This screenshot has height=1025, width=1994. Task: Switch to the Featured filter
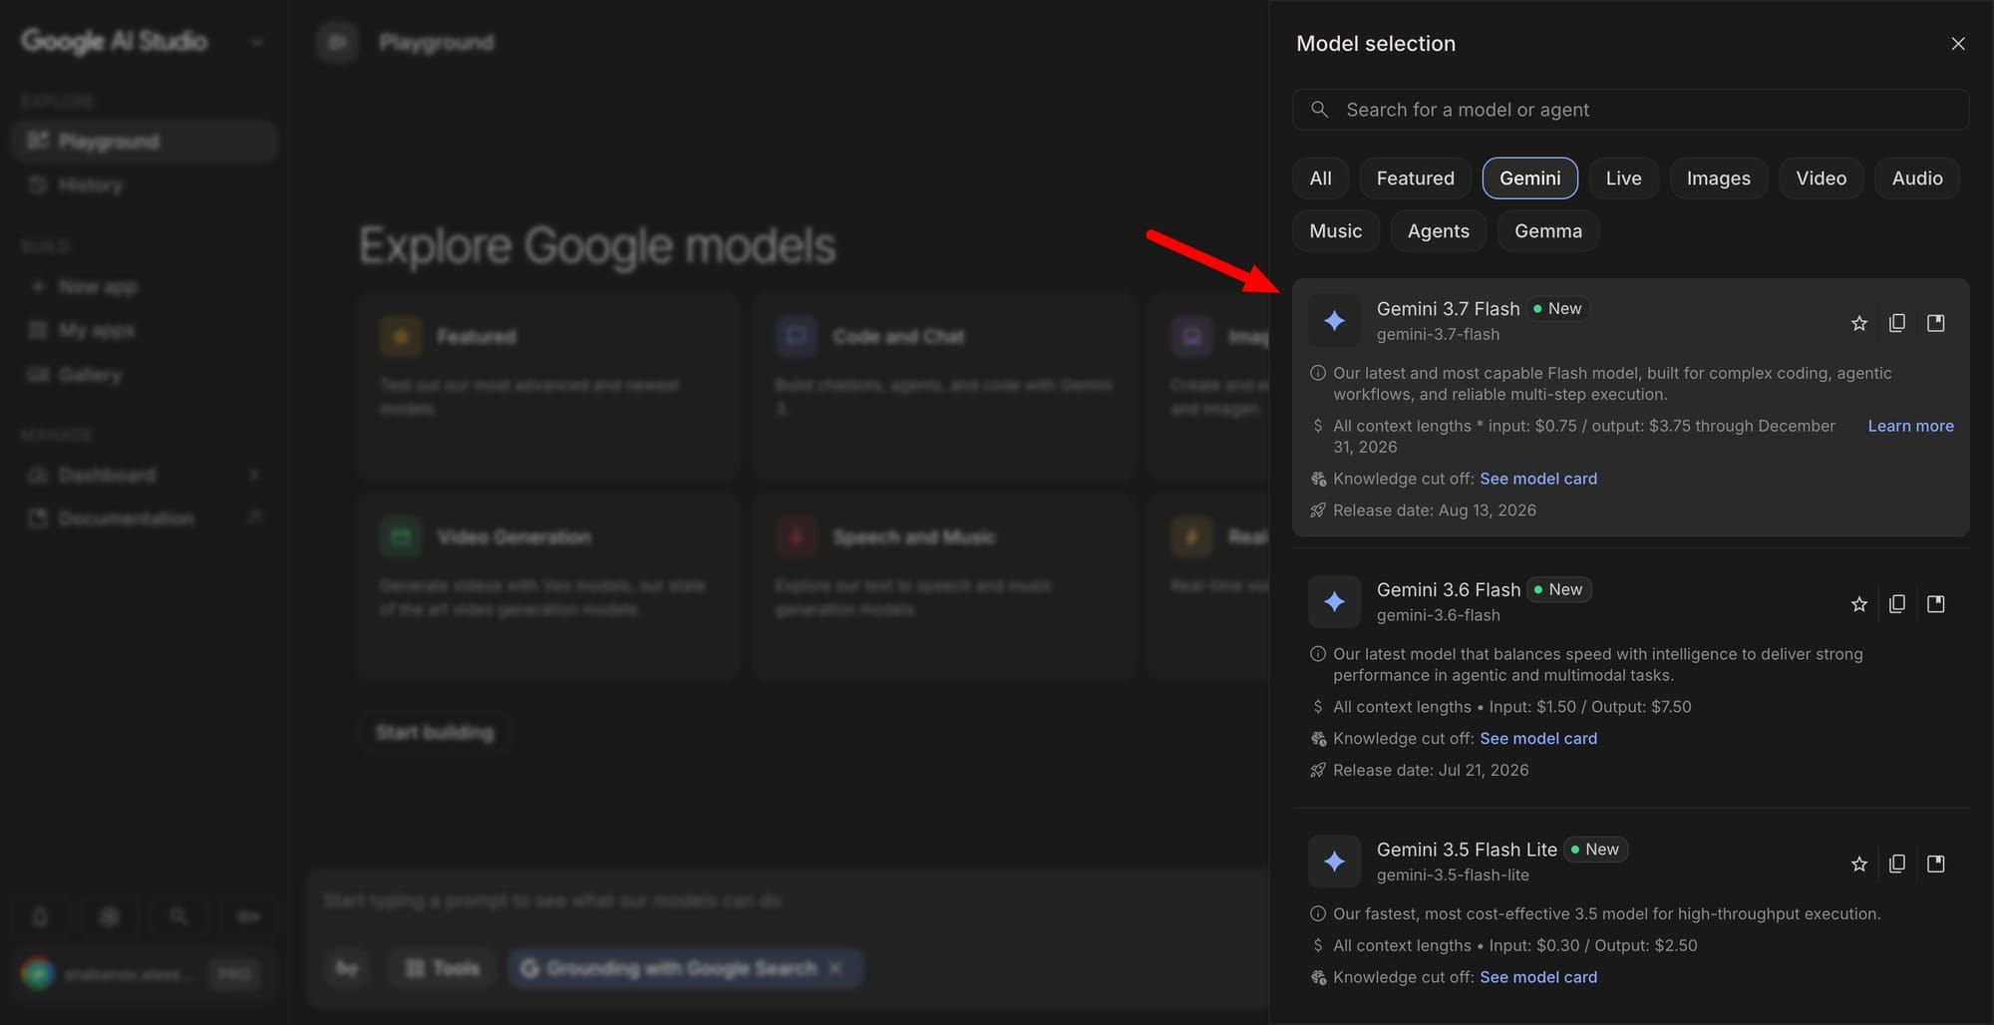(1416, 178)
